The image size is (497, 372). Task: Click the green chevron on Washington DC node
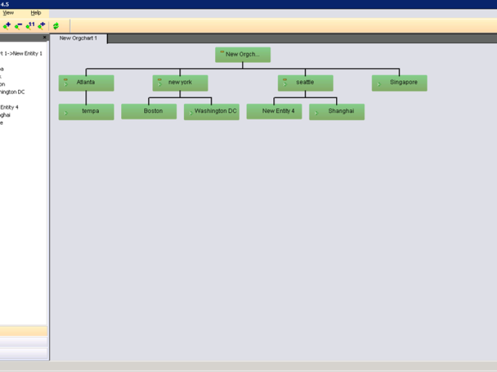[x=191, y=113]
